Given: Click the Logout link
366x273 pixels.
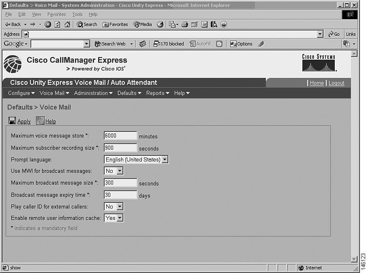Looking at the screenshot, I should [x=336, y=83].
